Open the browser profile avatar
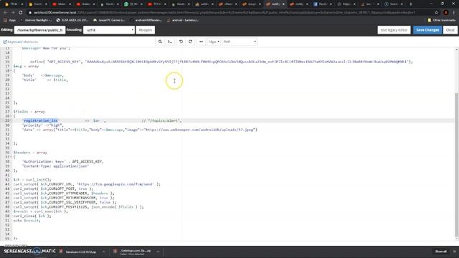The image size is (459, 258). [445, 13]
